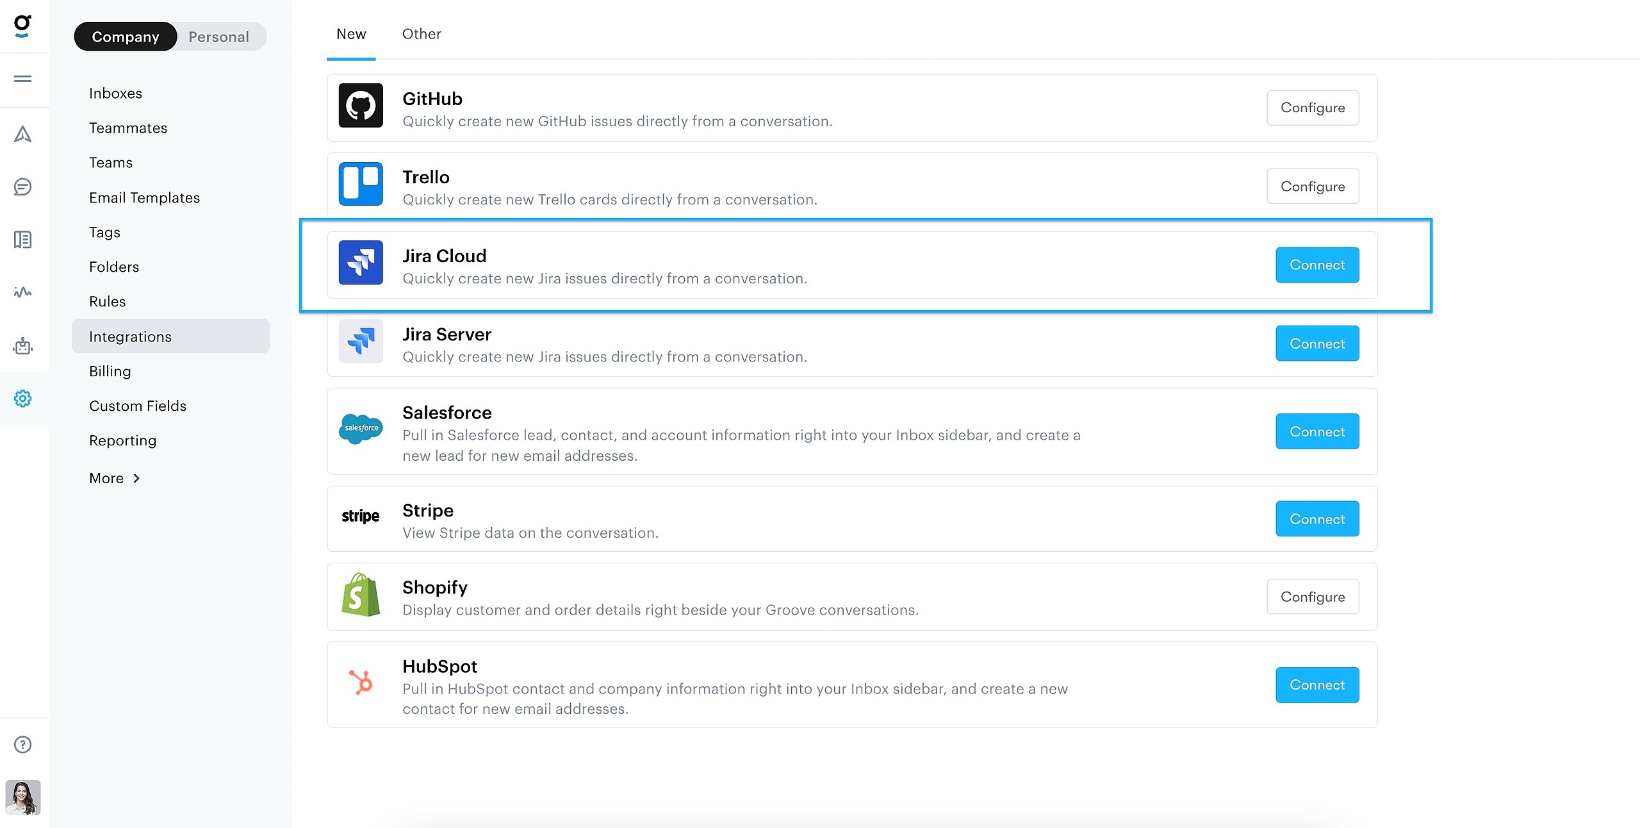Click the Salesforce integration title
Screen dimensions: 1640x828
click(447, 413)
